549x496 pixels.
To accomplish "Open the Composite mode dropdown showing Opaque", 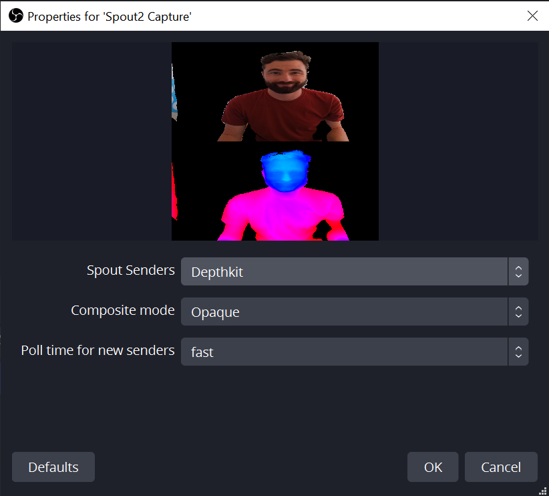I will (x=334, y=311).
